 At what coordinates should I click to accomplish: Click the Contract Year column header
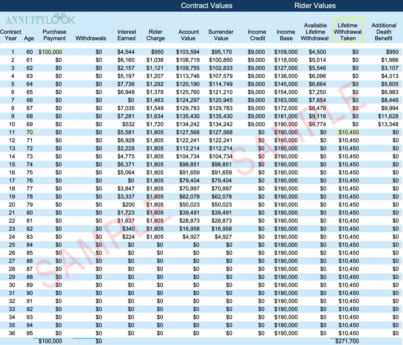[x=11, y=35]
